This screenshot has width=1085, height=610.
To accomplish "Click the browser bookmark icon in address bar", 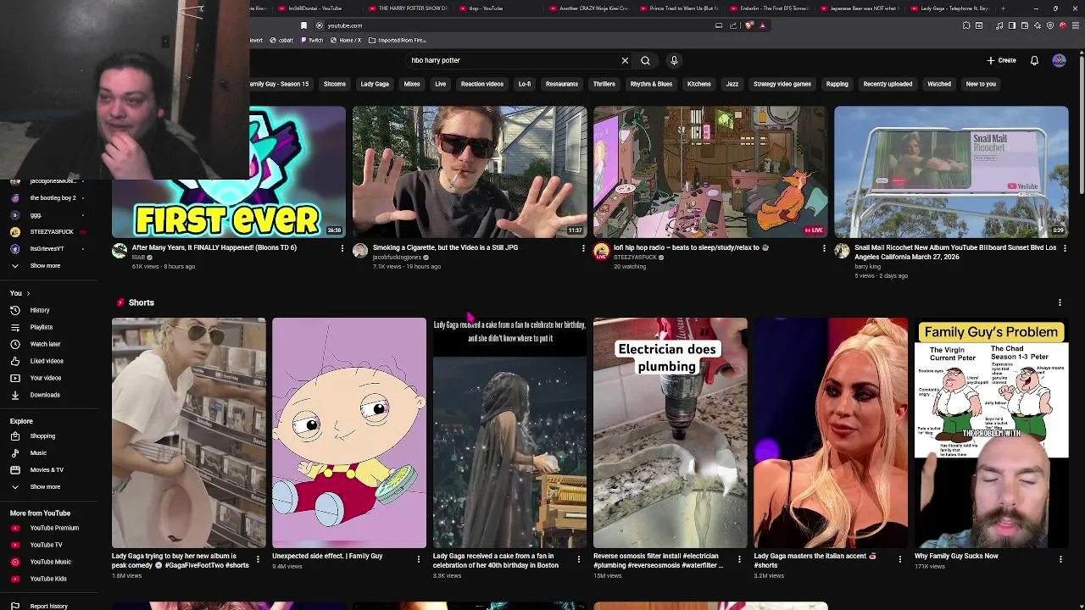I will click(303, 25).
